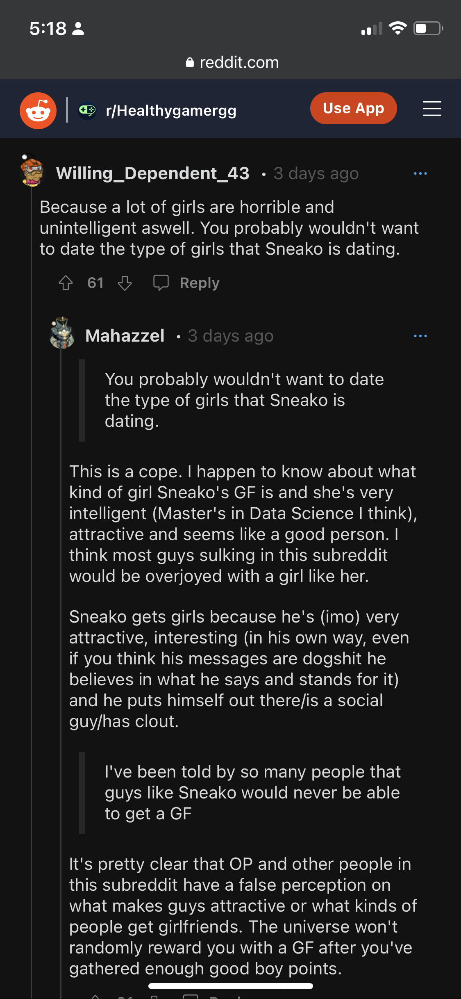The height and width of the screenshot is (999, 461).
Task: Tap the Reply text on first comment
Action: (x=200, y=283)
